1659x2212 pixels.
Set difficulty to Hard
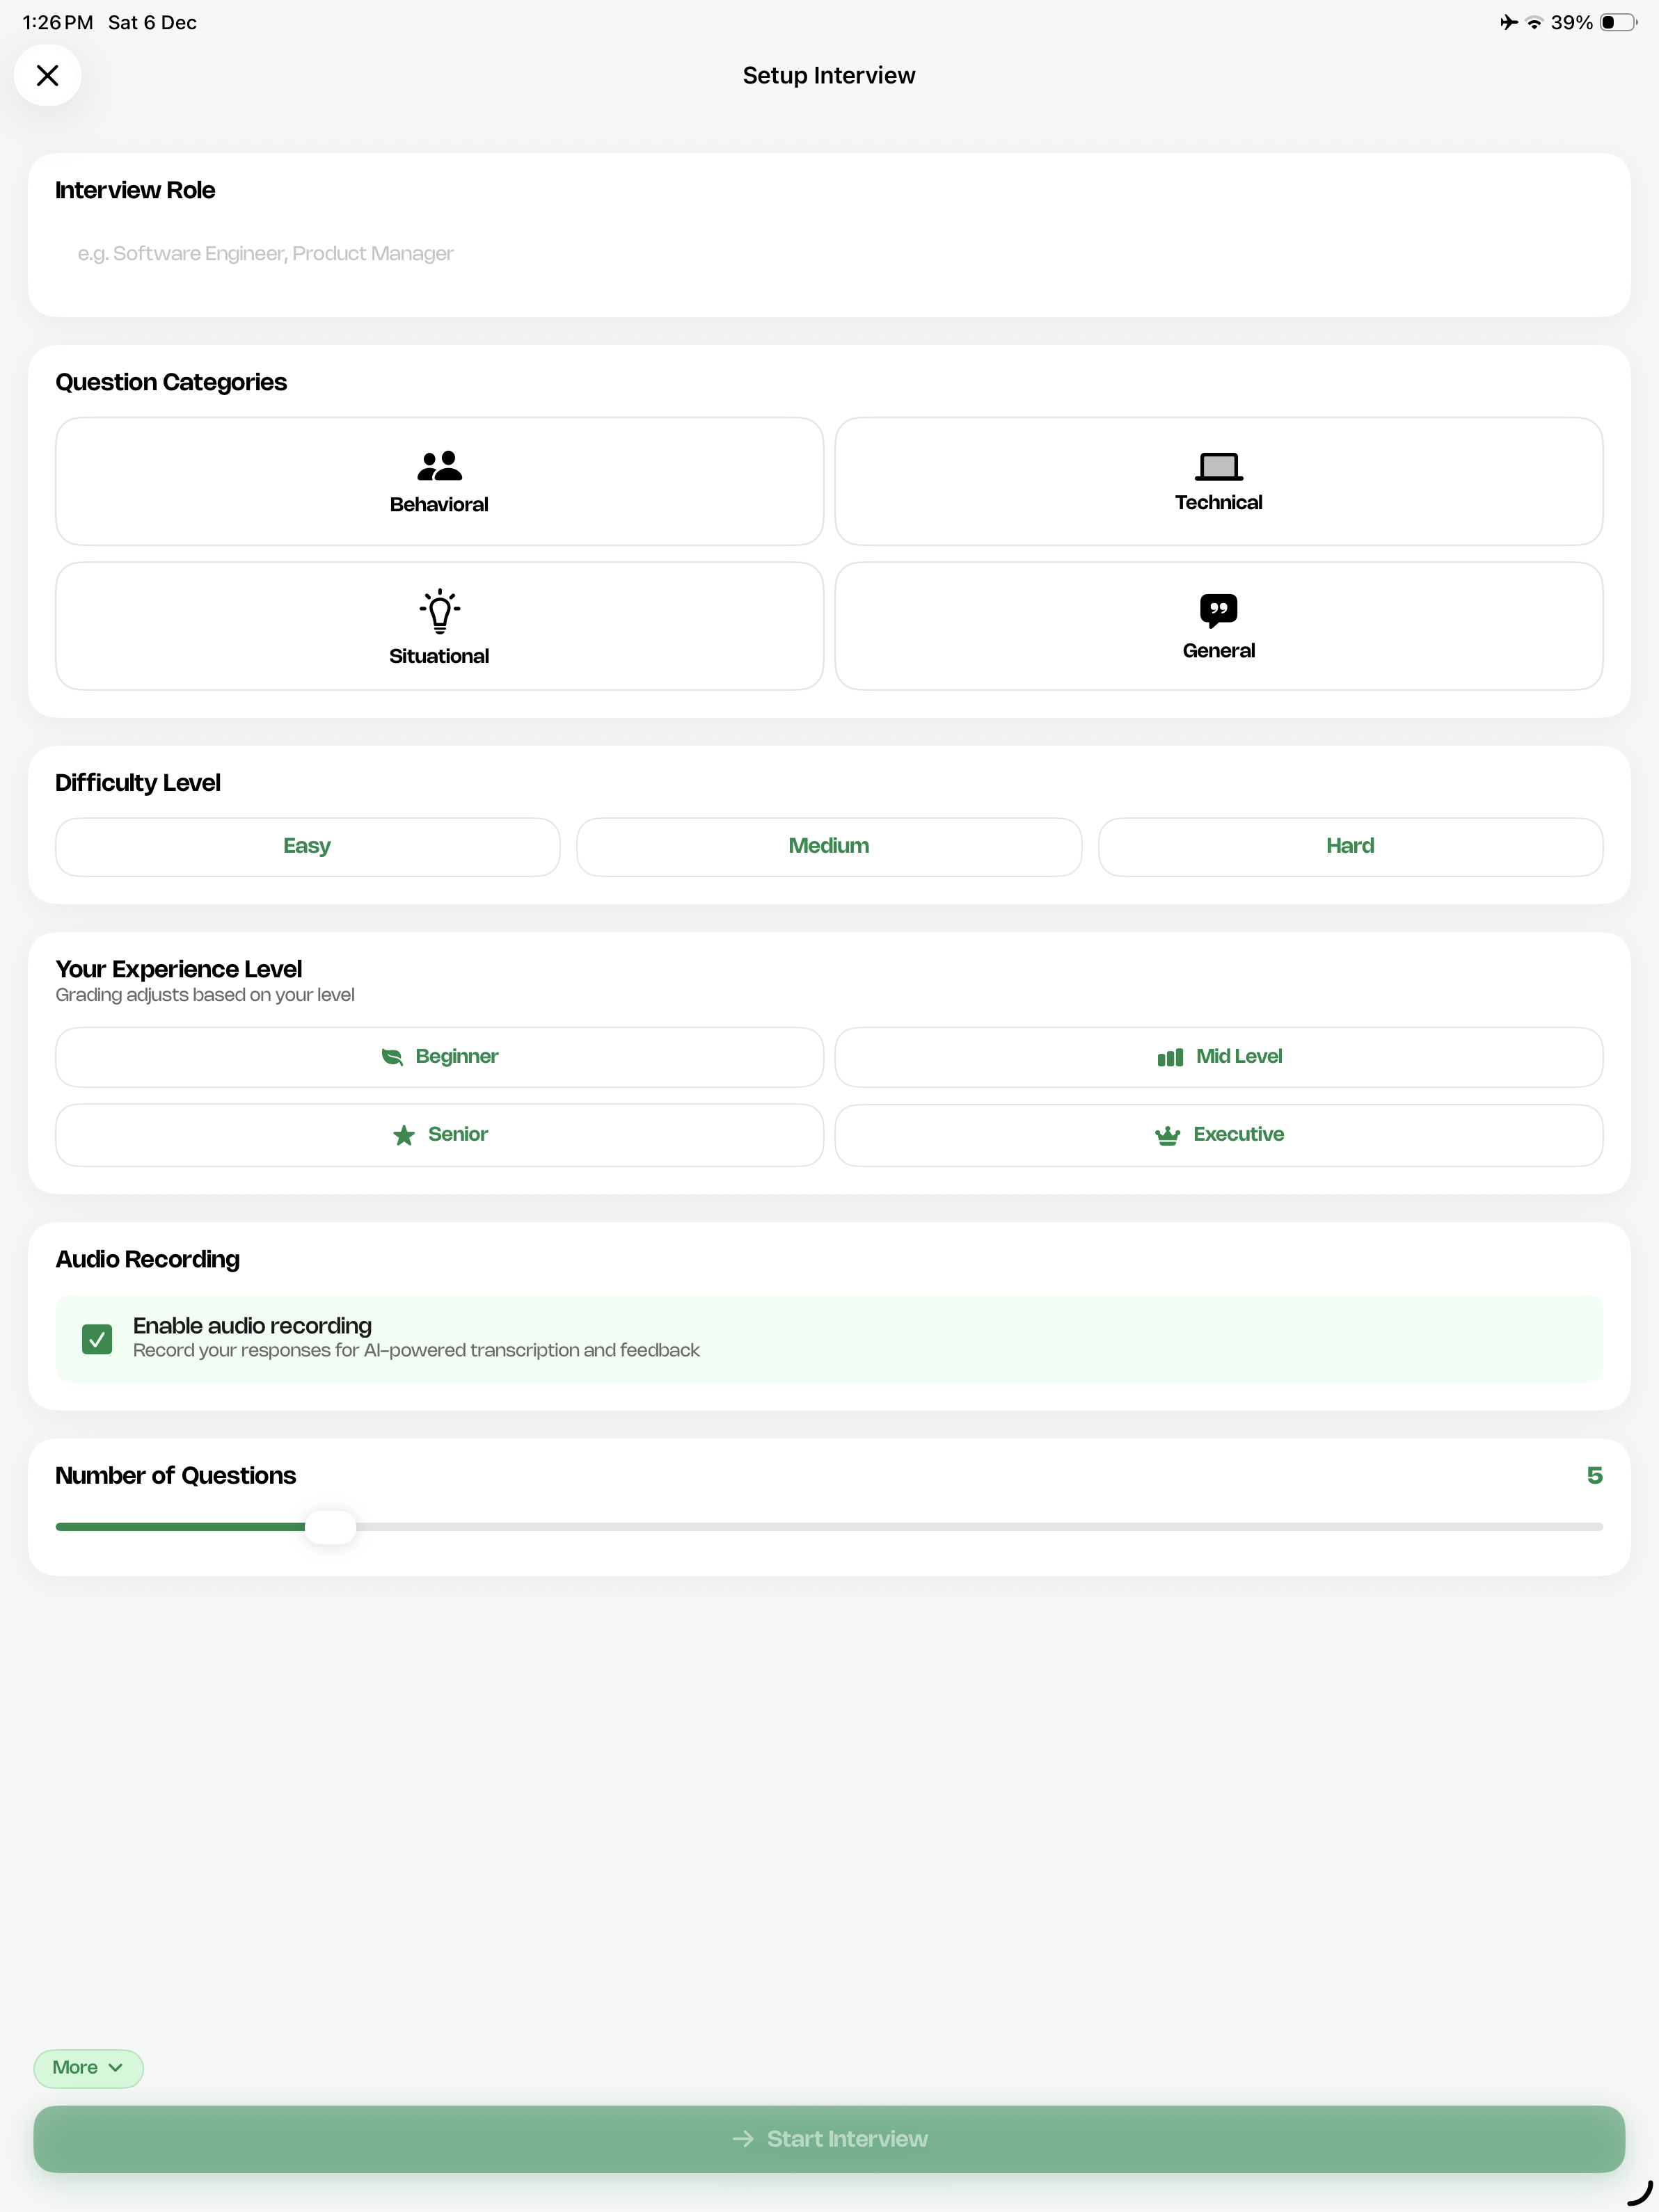coord(1350,846)
